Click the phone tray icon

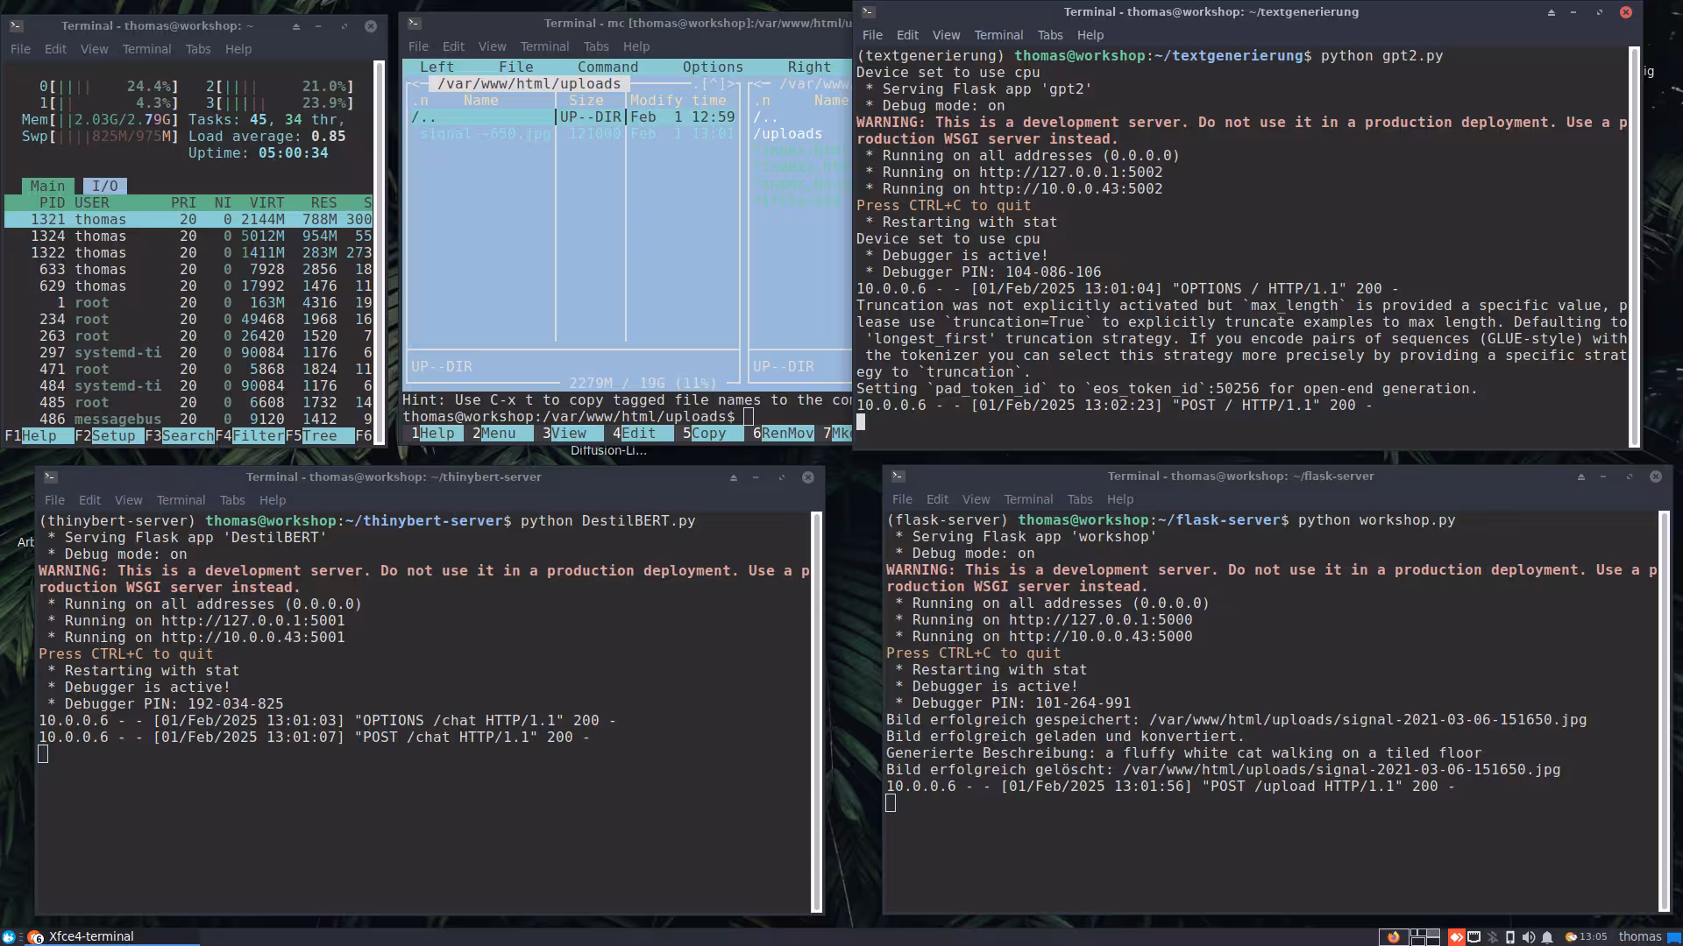1509,937
